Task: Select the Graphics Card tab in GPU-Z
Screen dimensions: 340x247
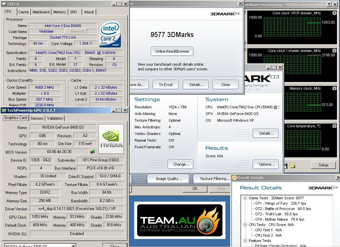Action: point(15,118)
